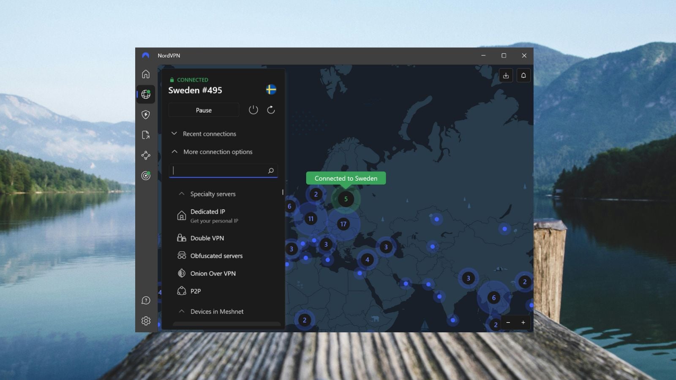Zoom in on the map with plus control

tap(523, 323)
